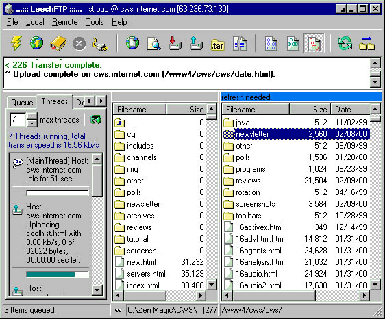385x319 pixels.
Task: Select binary transfer mode icon
Action: click(271, 44)
